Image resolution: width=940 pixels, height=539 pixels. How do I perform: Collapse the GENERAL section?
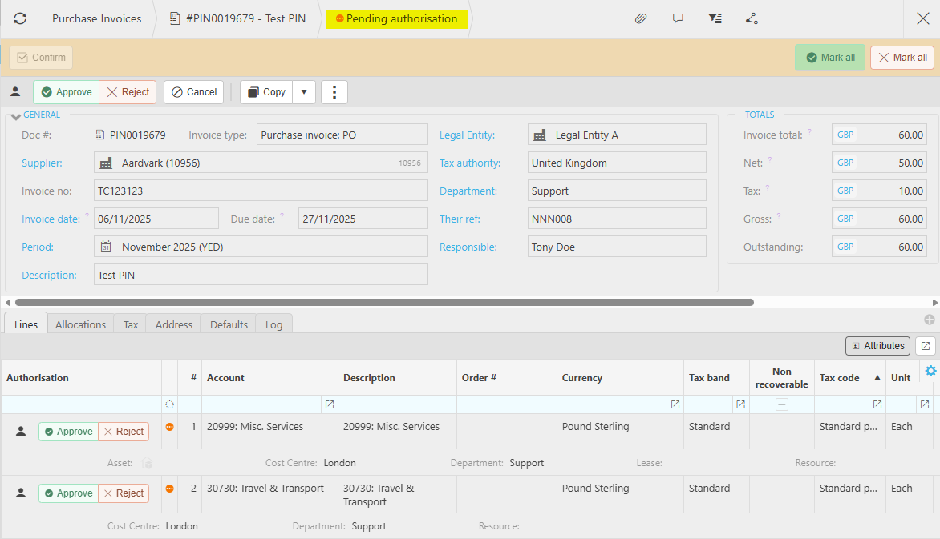tap(16, 117)
